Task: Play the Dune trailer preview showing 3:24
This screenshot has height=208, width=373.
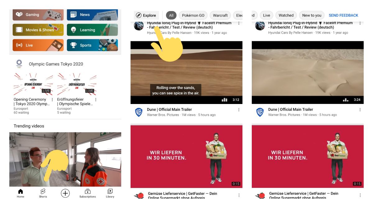Action: (308, 72)
